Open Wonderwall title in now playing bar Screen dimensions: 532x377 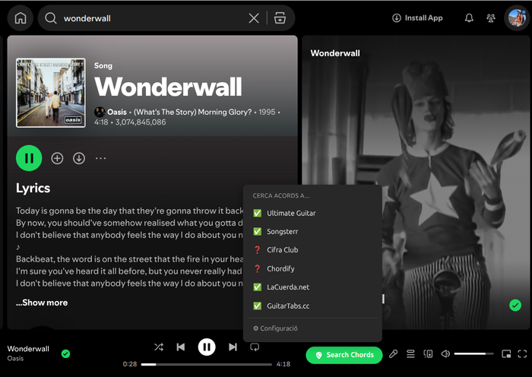pyautogui.click(x=28, y=349)
